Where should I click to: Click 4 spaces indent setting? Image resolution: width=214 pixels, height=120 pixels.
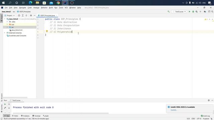pos(206,119)
